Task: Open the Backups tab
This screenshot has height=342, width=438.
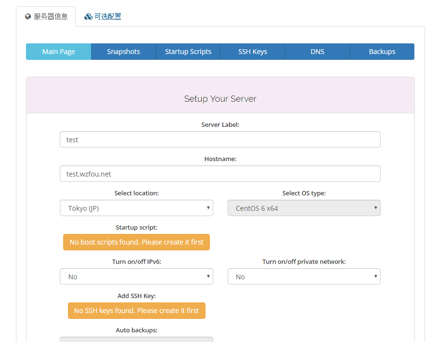Action: (x=382, y=52)
